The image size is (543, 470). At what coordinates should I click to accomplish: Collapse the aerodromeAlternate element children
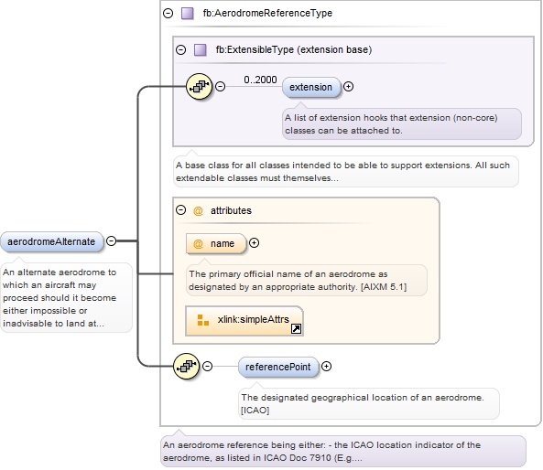pos(111,240)
